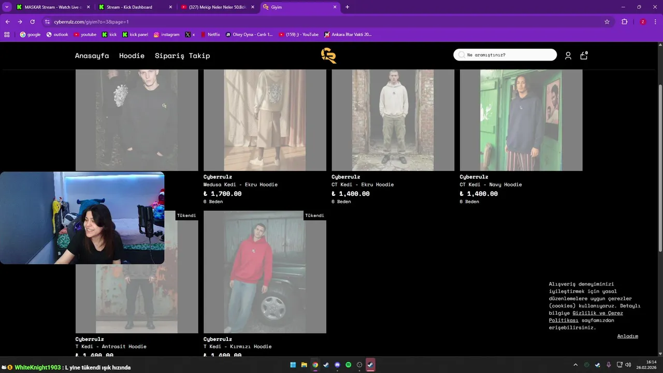
Task: Open OBS Studio from the taskbar
Action: 359,365
